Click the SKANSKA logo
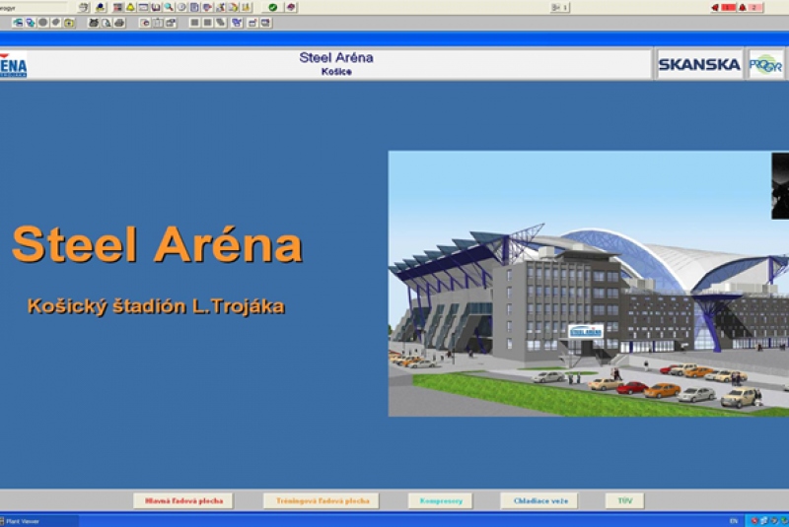The width and height of the screenshot is (789, 527). 699,64
